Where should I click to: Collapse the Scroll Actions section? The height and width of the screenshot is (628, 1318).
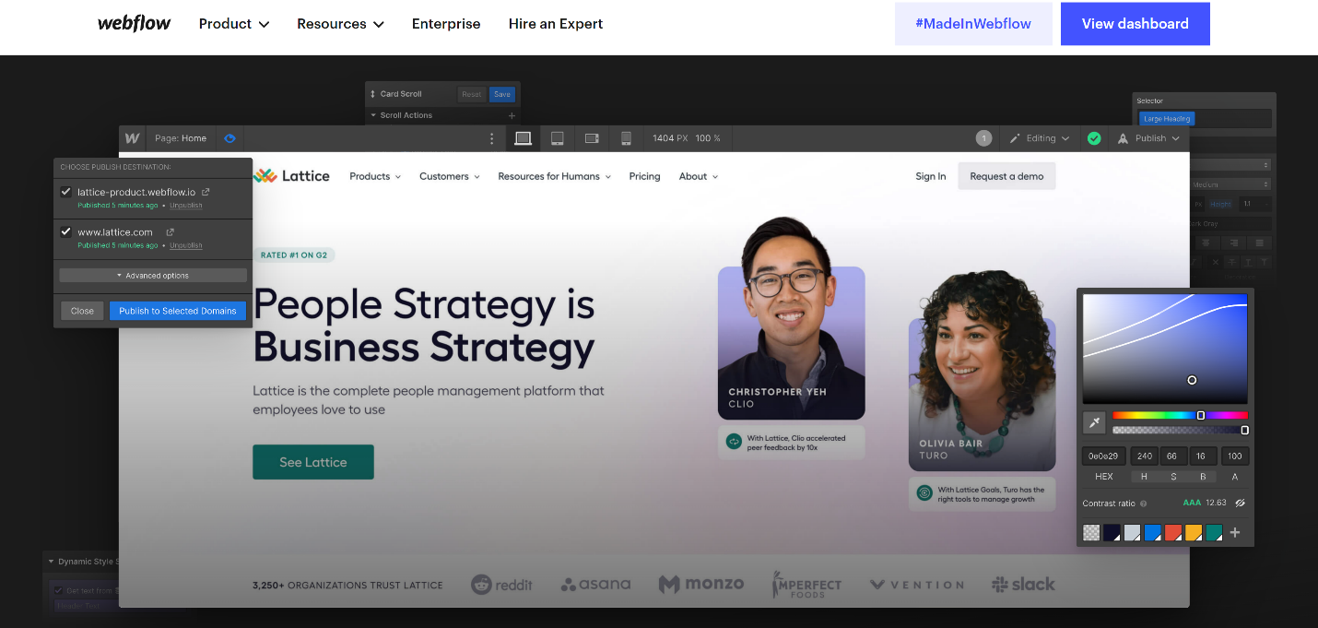coord(373,115)
